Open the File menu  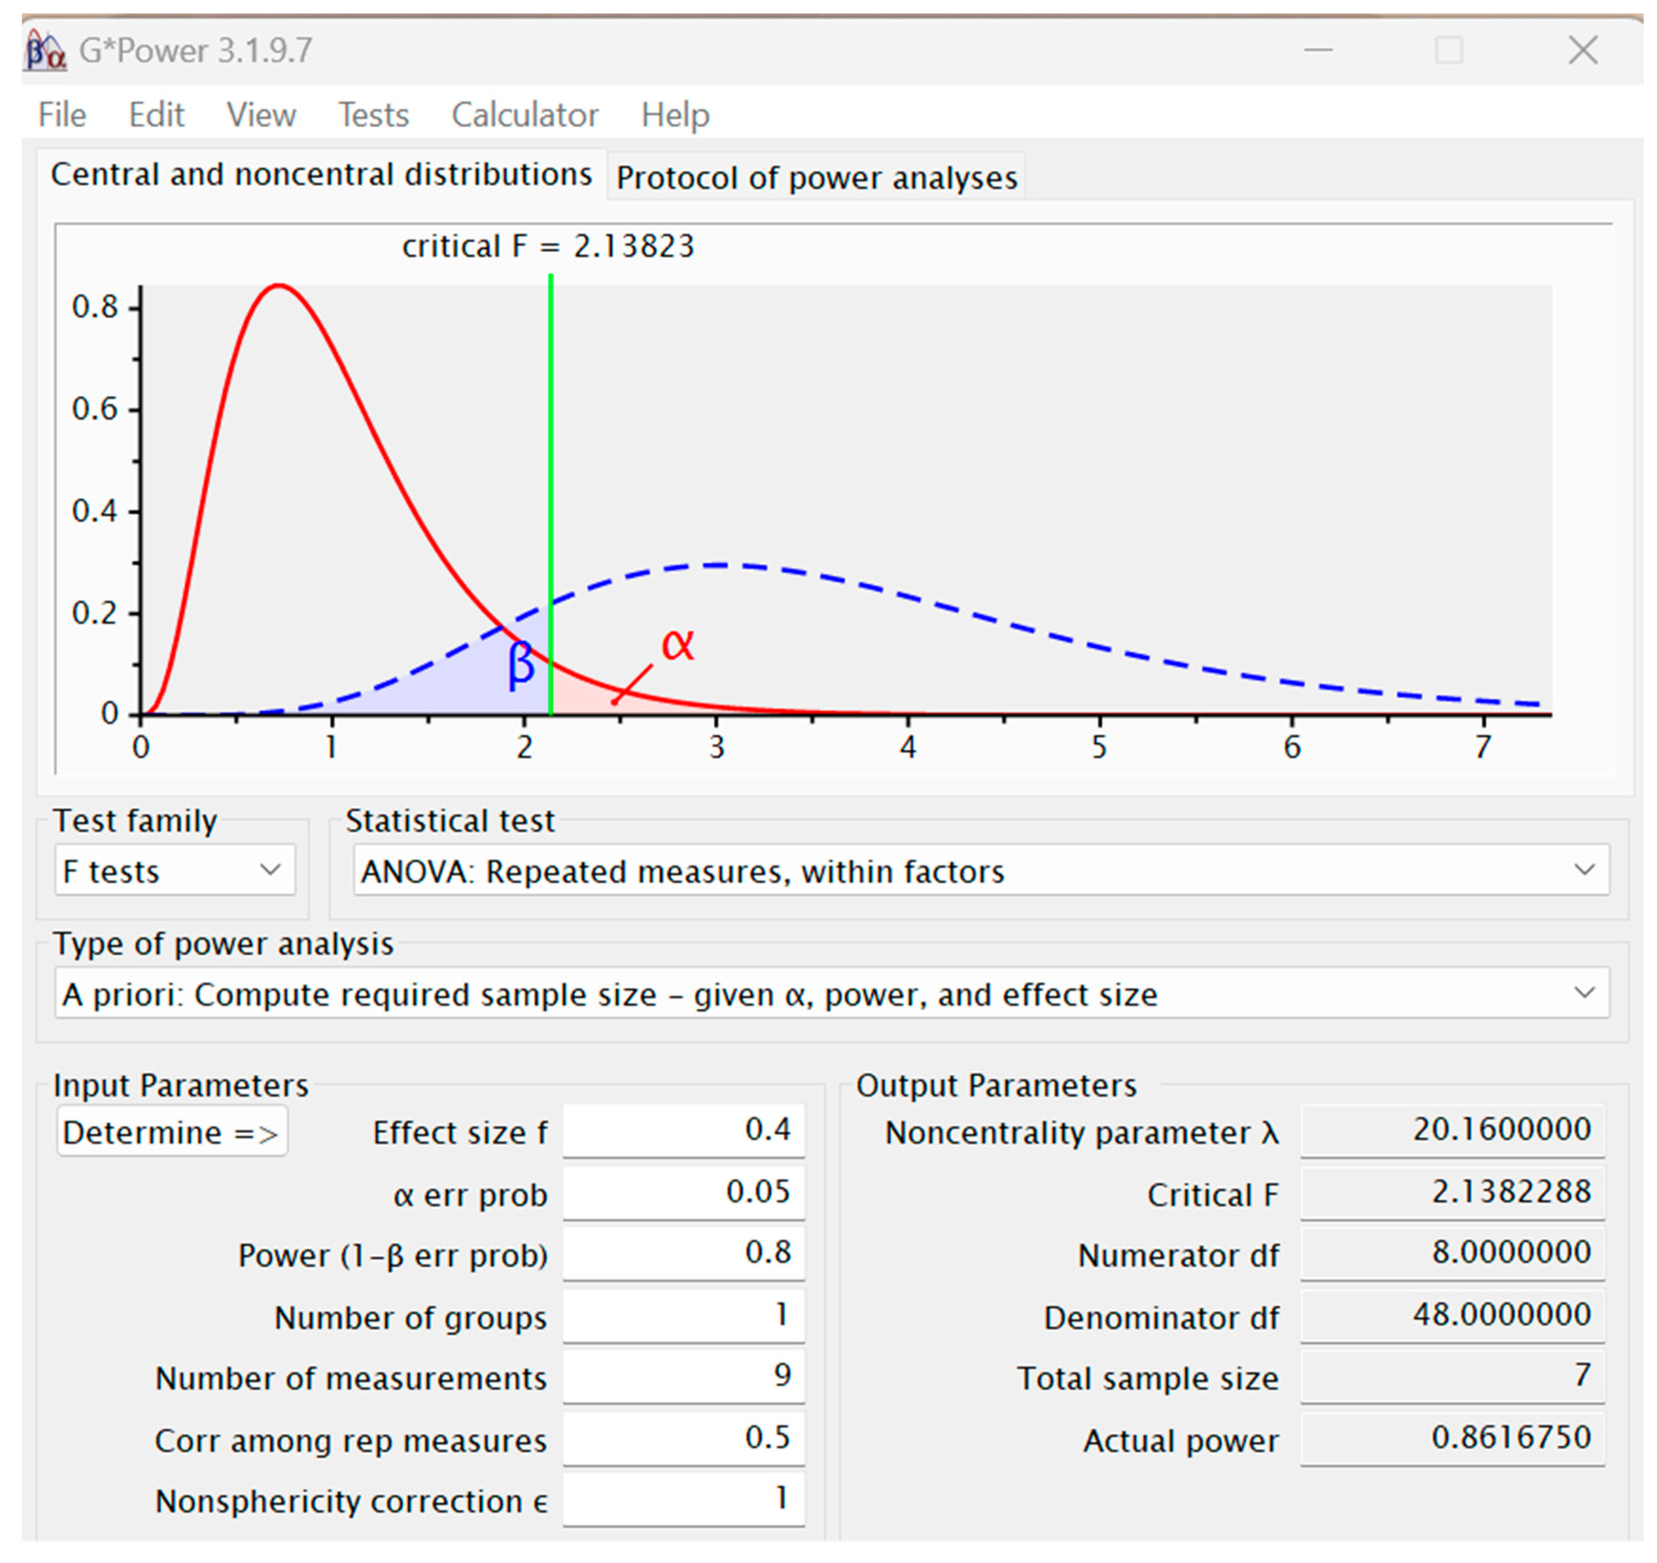[62, 115]
